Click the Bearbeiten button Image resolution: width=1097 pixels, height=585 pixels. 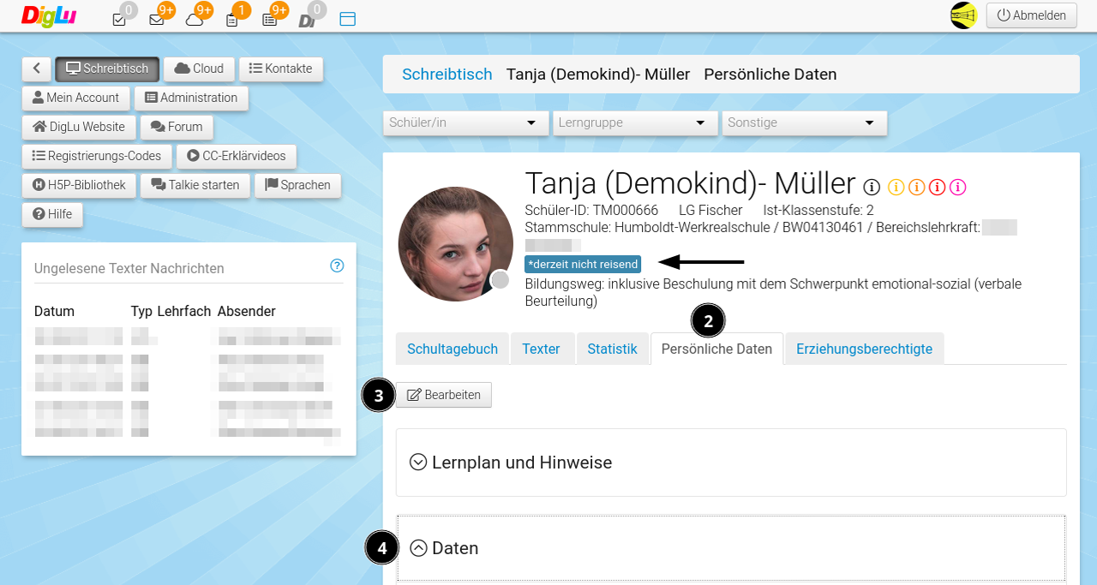point(444,395)
